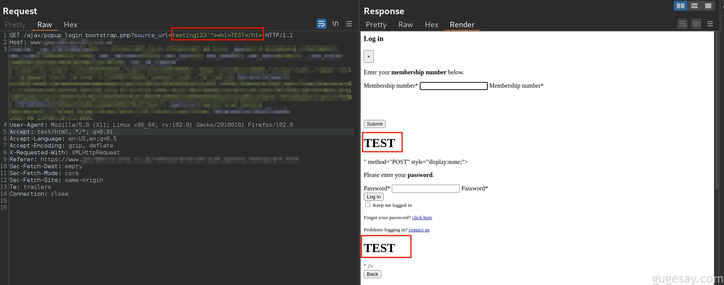Toggle word wrap icon in Request panel
The height and width of the screenshot is (285, 724).
(x=321, y=24)
